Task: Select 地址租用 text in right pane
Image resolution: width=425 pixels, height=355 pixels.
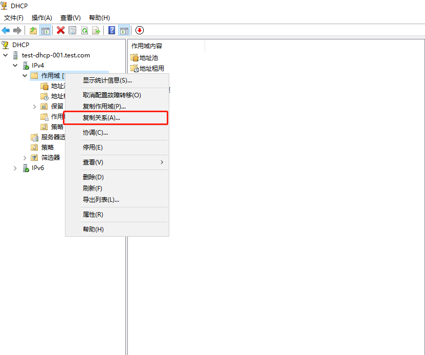Action: point(152,69)
